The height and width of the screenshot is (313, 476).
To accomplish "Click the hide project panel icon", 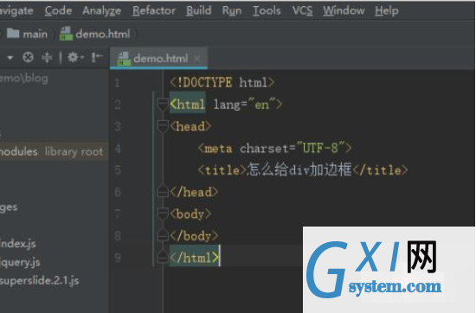I will [97, 57].
